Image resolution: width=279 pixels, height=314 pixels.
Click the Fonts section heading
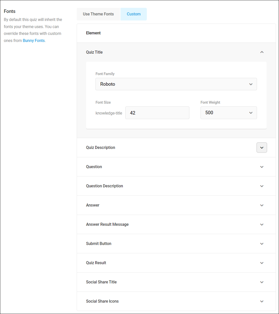10,11
